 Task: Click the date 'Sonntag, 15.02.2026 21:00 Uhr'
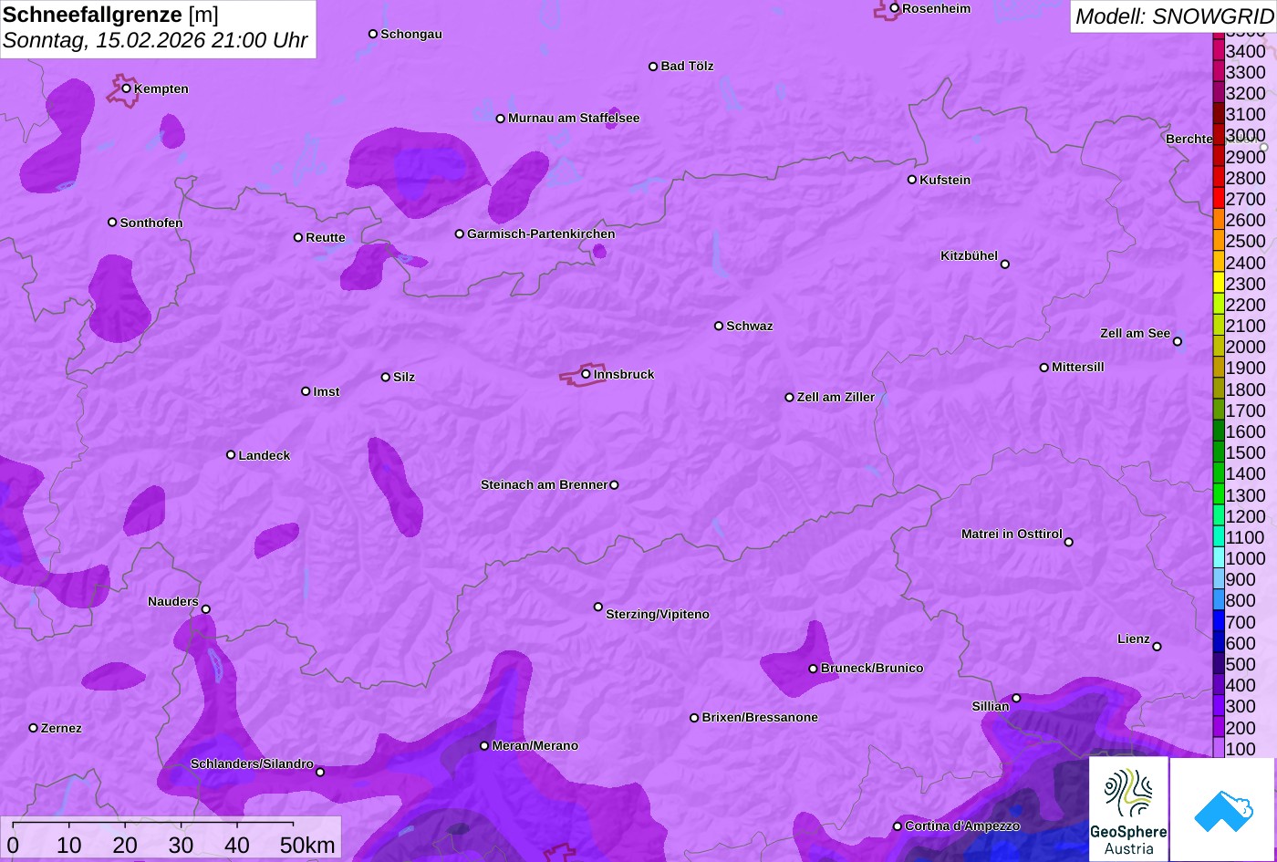pos(155,41)
